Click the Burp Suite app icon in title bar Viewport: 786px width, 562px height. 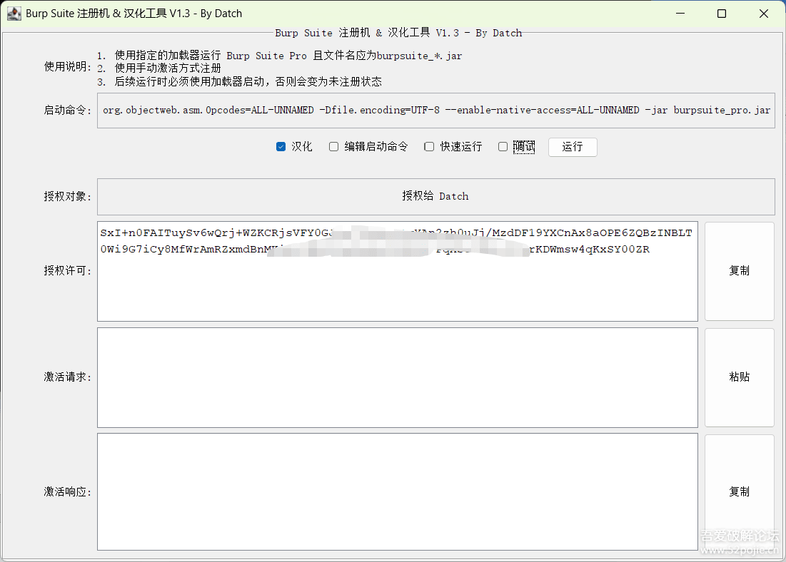(x=14, y=14)
